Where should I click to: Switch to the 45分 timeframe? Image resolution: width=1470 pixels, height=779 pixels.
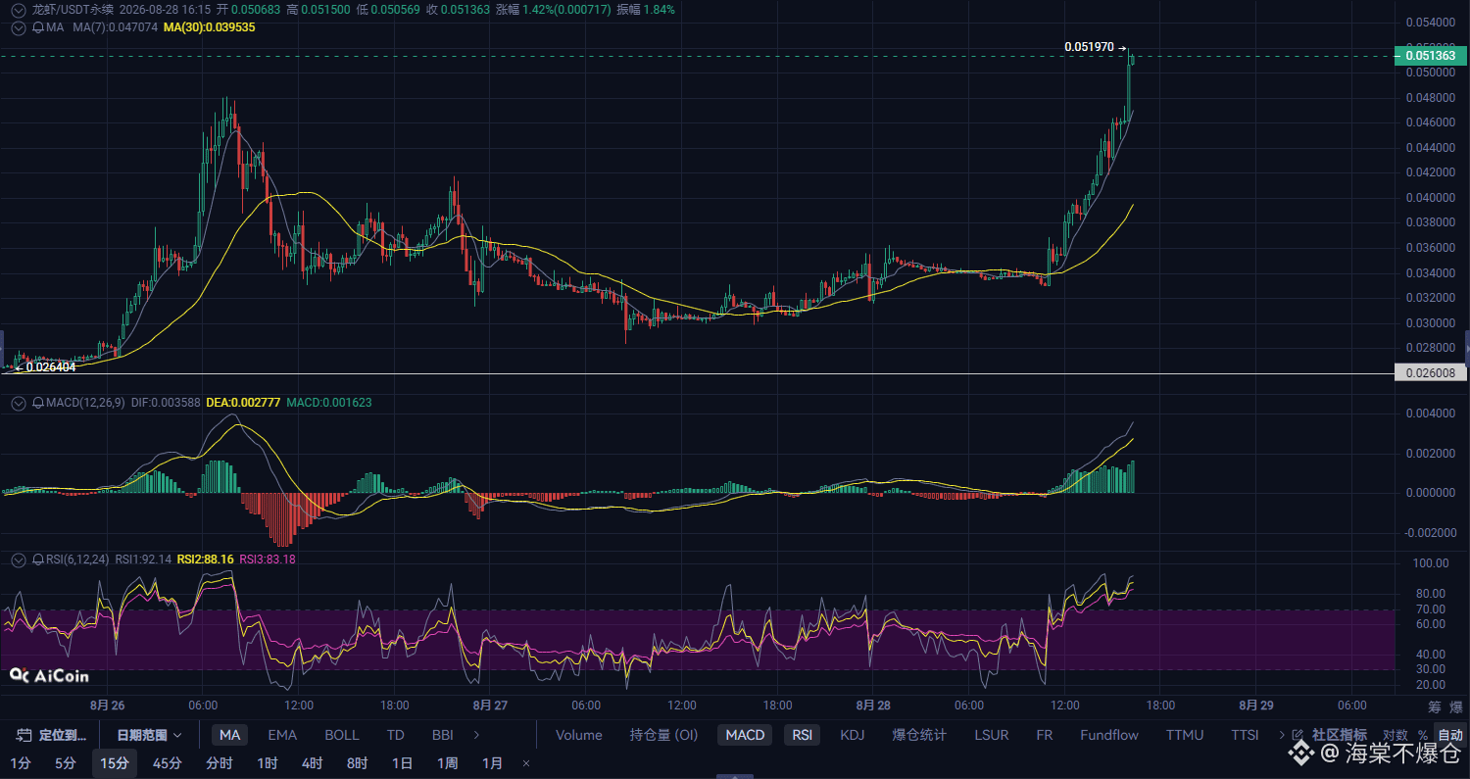[x=168, y=764]
